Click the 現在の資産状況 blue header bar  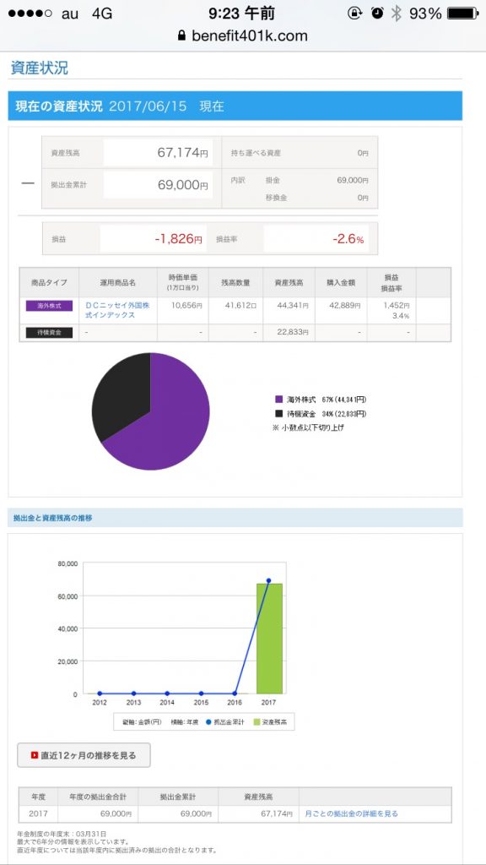tap(235, 106)
